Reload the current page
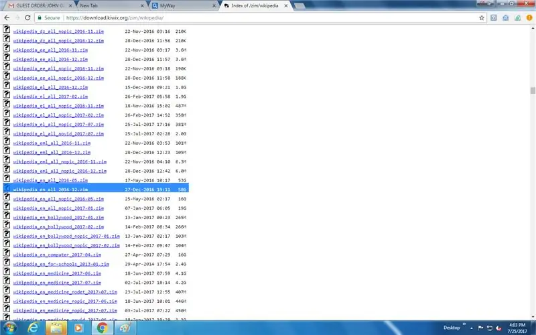The width and height of the screenshot is (536, 335). [x=27, y=17]
